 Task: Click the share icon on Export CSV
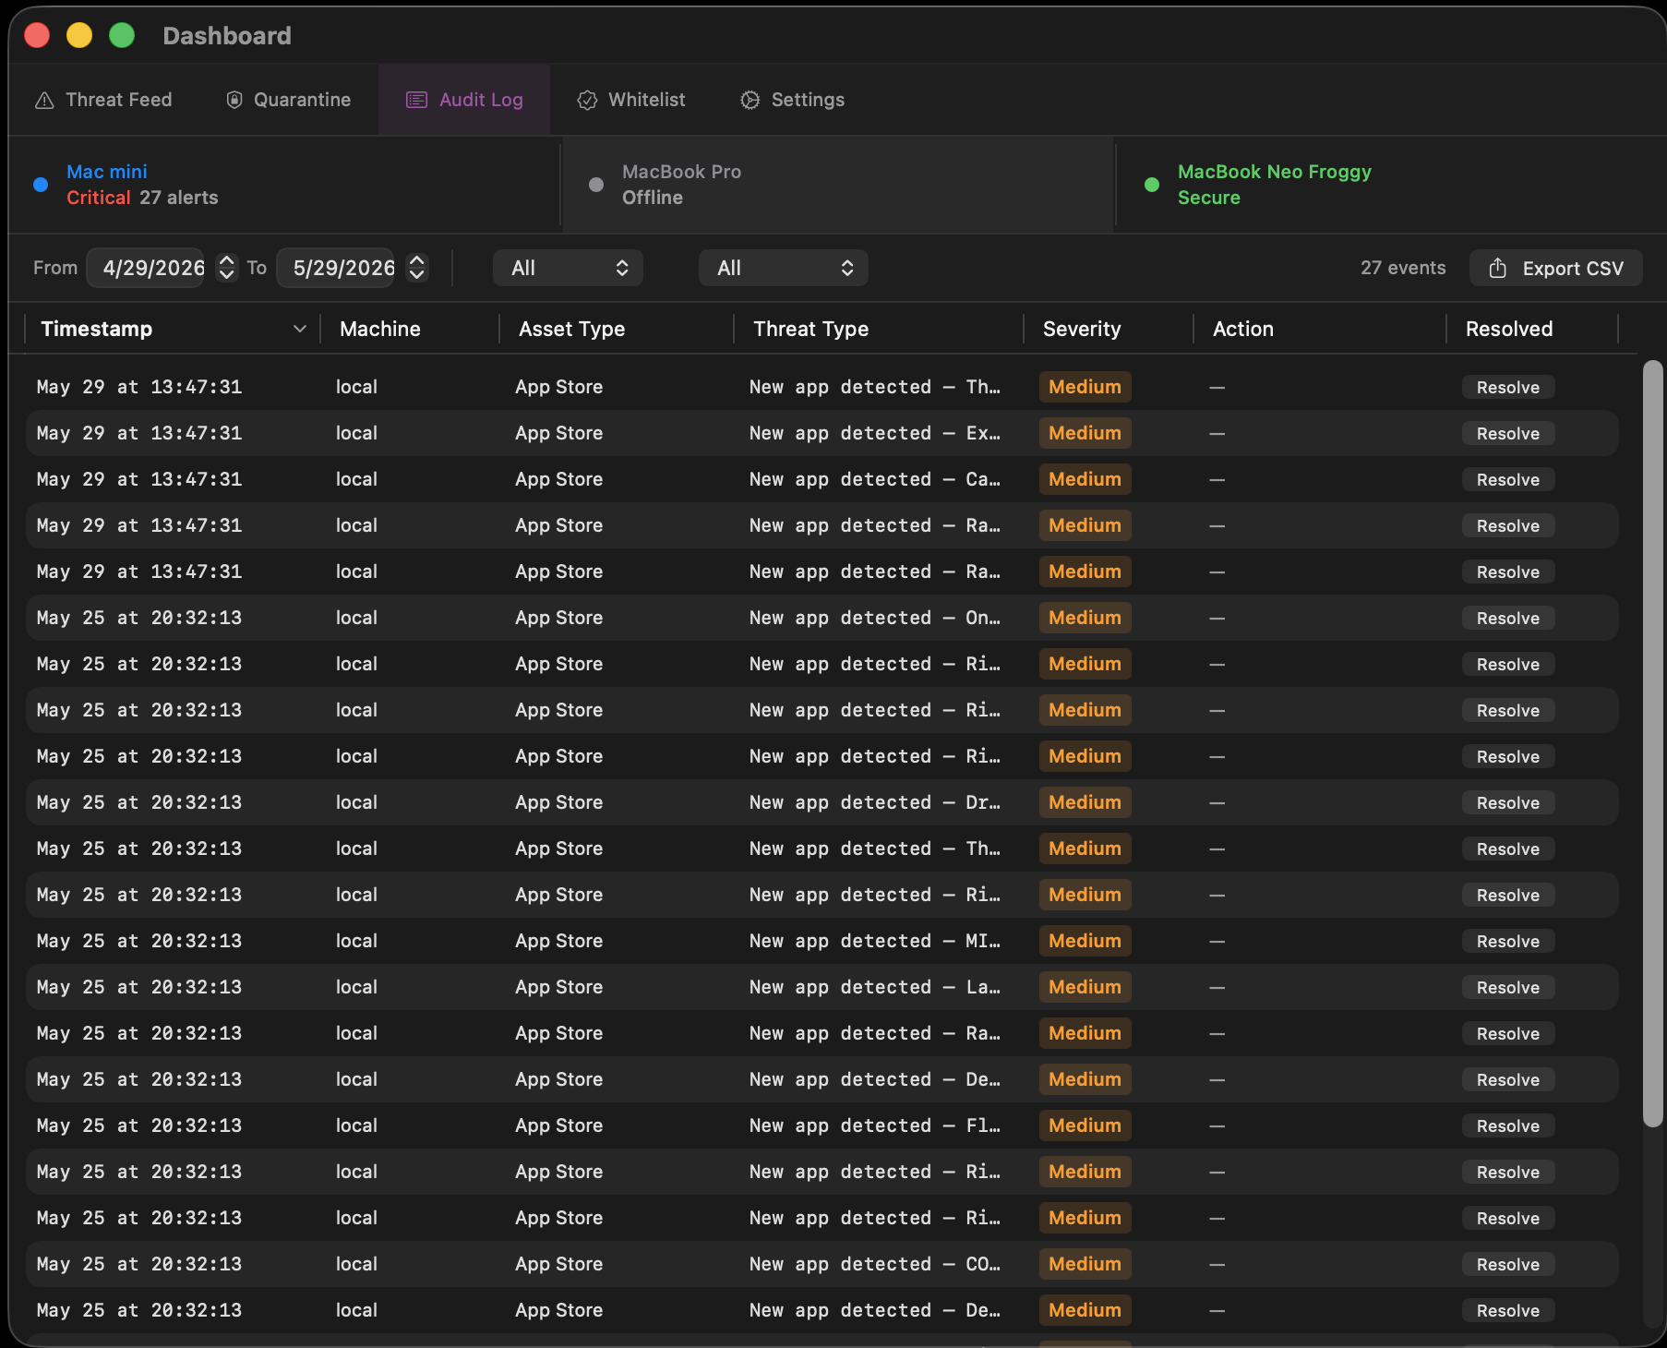pos(1498,268)
